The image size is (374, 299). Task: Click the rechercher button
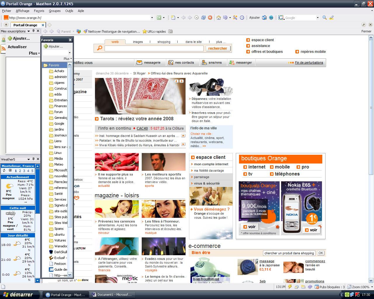point(218,48)
